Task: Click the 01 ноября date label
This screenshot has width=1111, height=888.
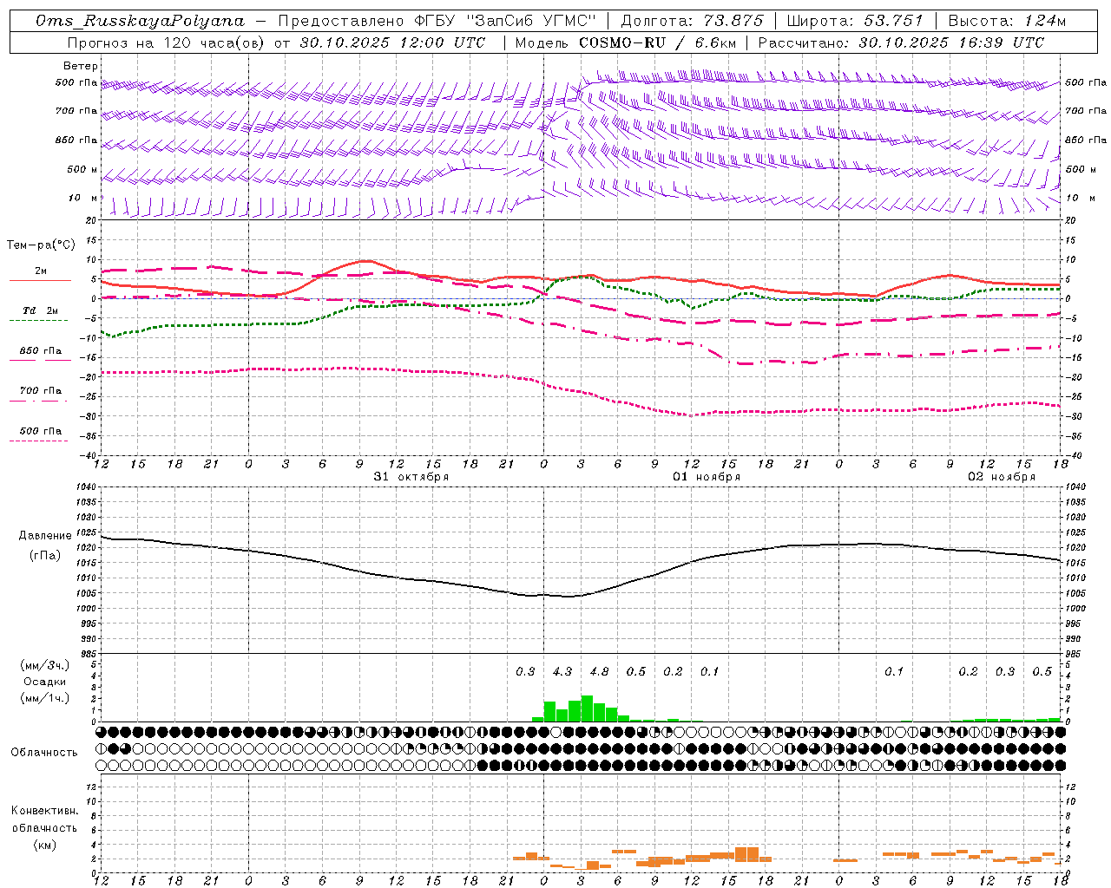Action: click(x=707, y=477)
